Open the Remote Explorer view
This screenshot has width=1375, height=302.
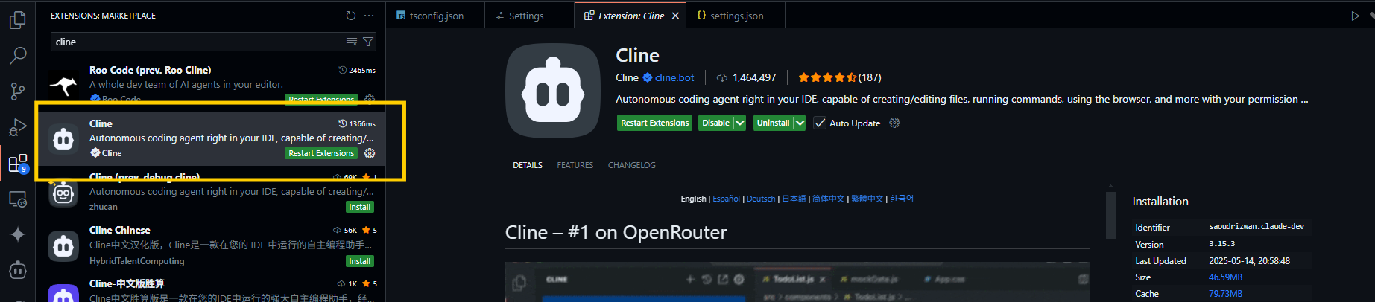click(x=18, y=199)
